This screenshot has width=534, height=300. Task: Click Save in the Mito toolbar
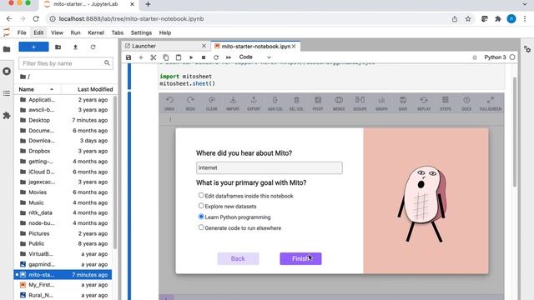pyautogui.click(x=403, y=103)
